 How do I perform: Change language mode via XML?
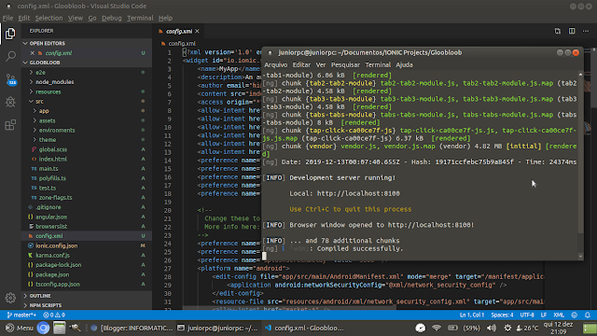[559, 315]
